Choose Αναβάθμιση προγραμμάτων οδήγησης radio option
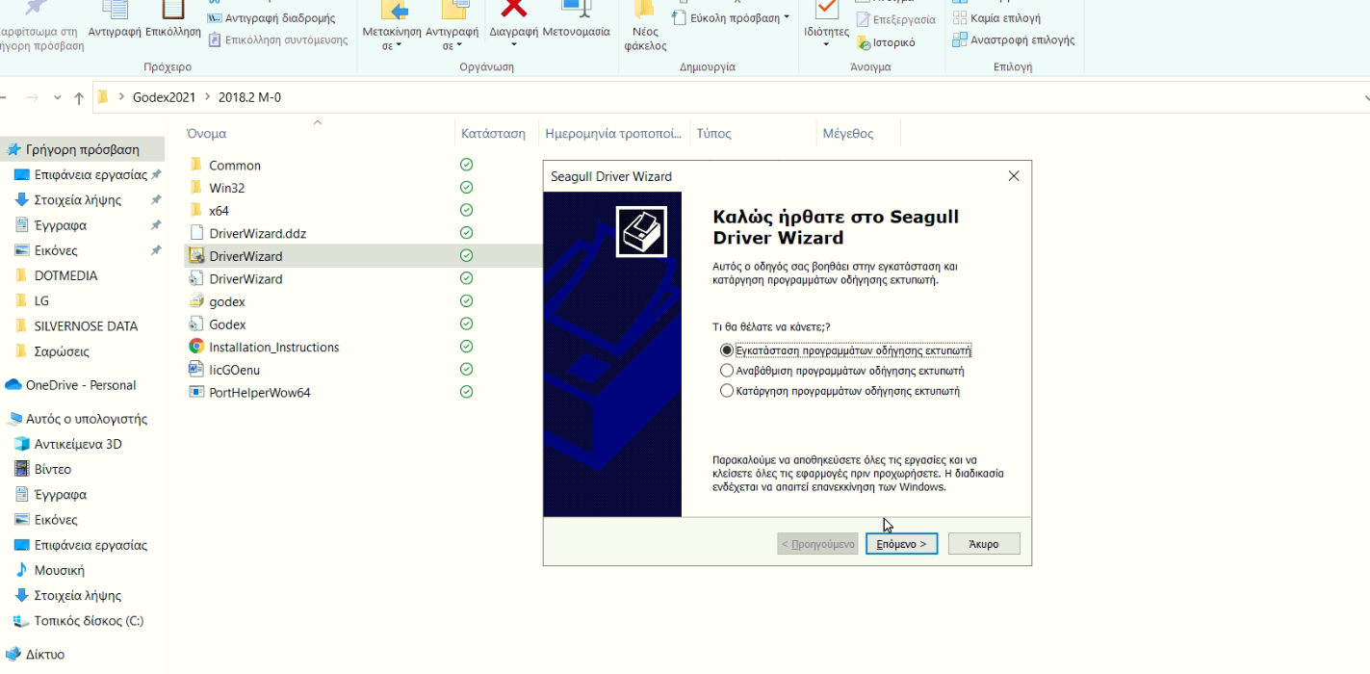The height and width of the screenshot is (674, 1370). (727, 371)
